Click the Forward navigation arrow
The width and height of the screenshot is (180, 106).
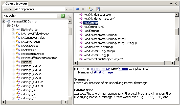coord(83,9)
